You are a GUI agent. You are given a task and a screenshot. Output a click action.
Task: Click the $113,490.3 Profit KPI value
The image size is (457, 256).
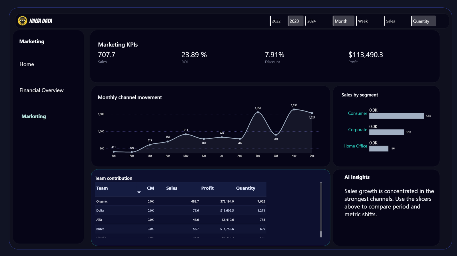pos(366,55)
